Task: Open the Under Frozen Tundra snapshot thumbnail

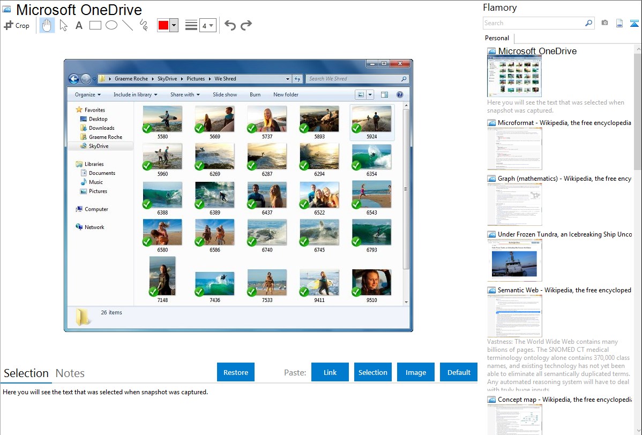Action: [514, 260]
